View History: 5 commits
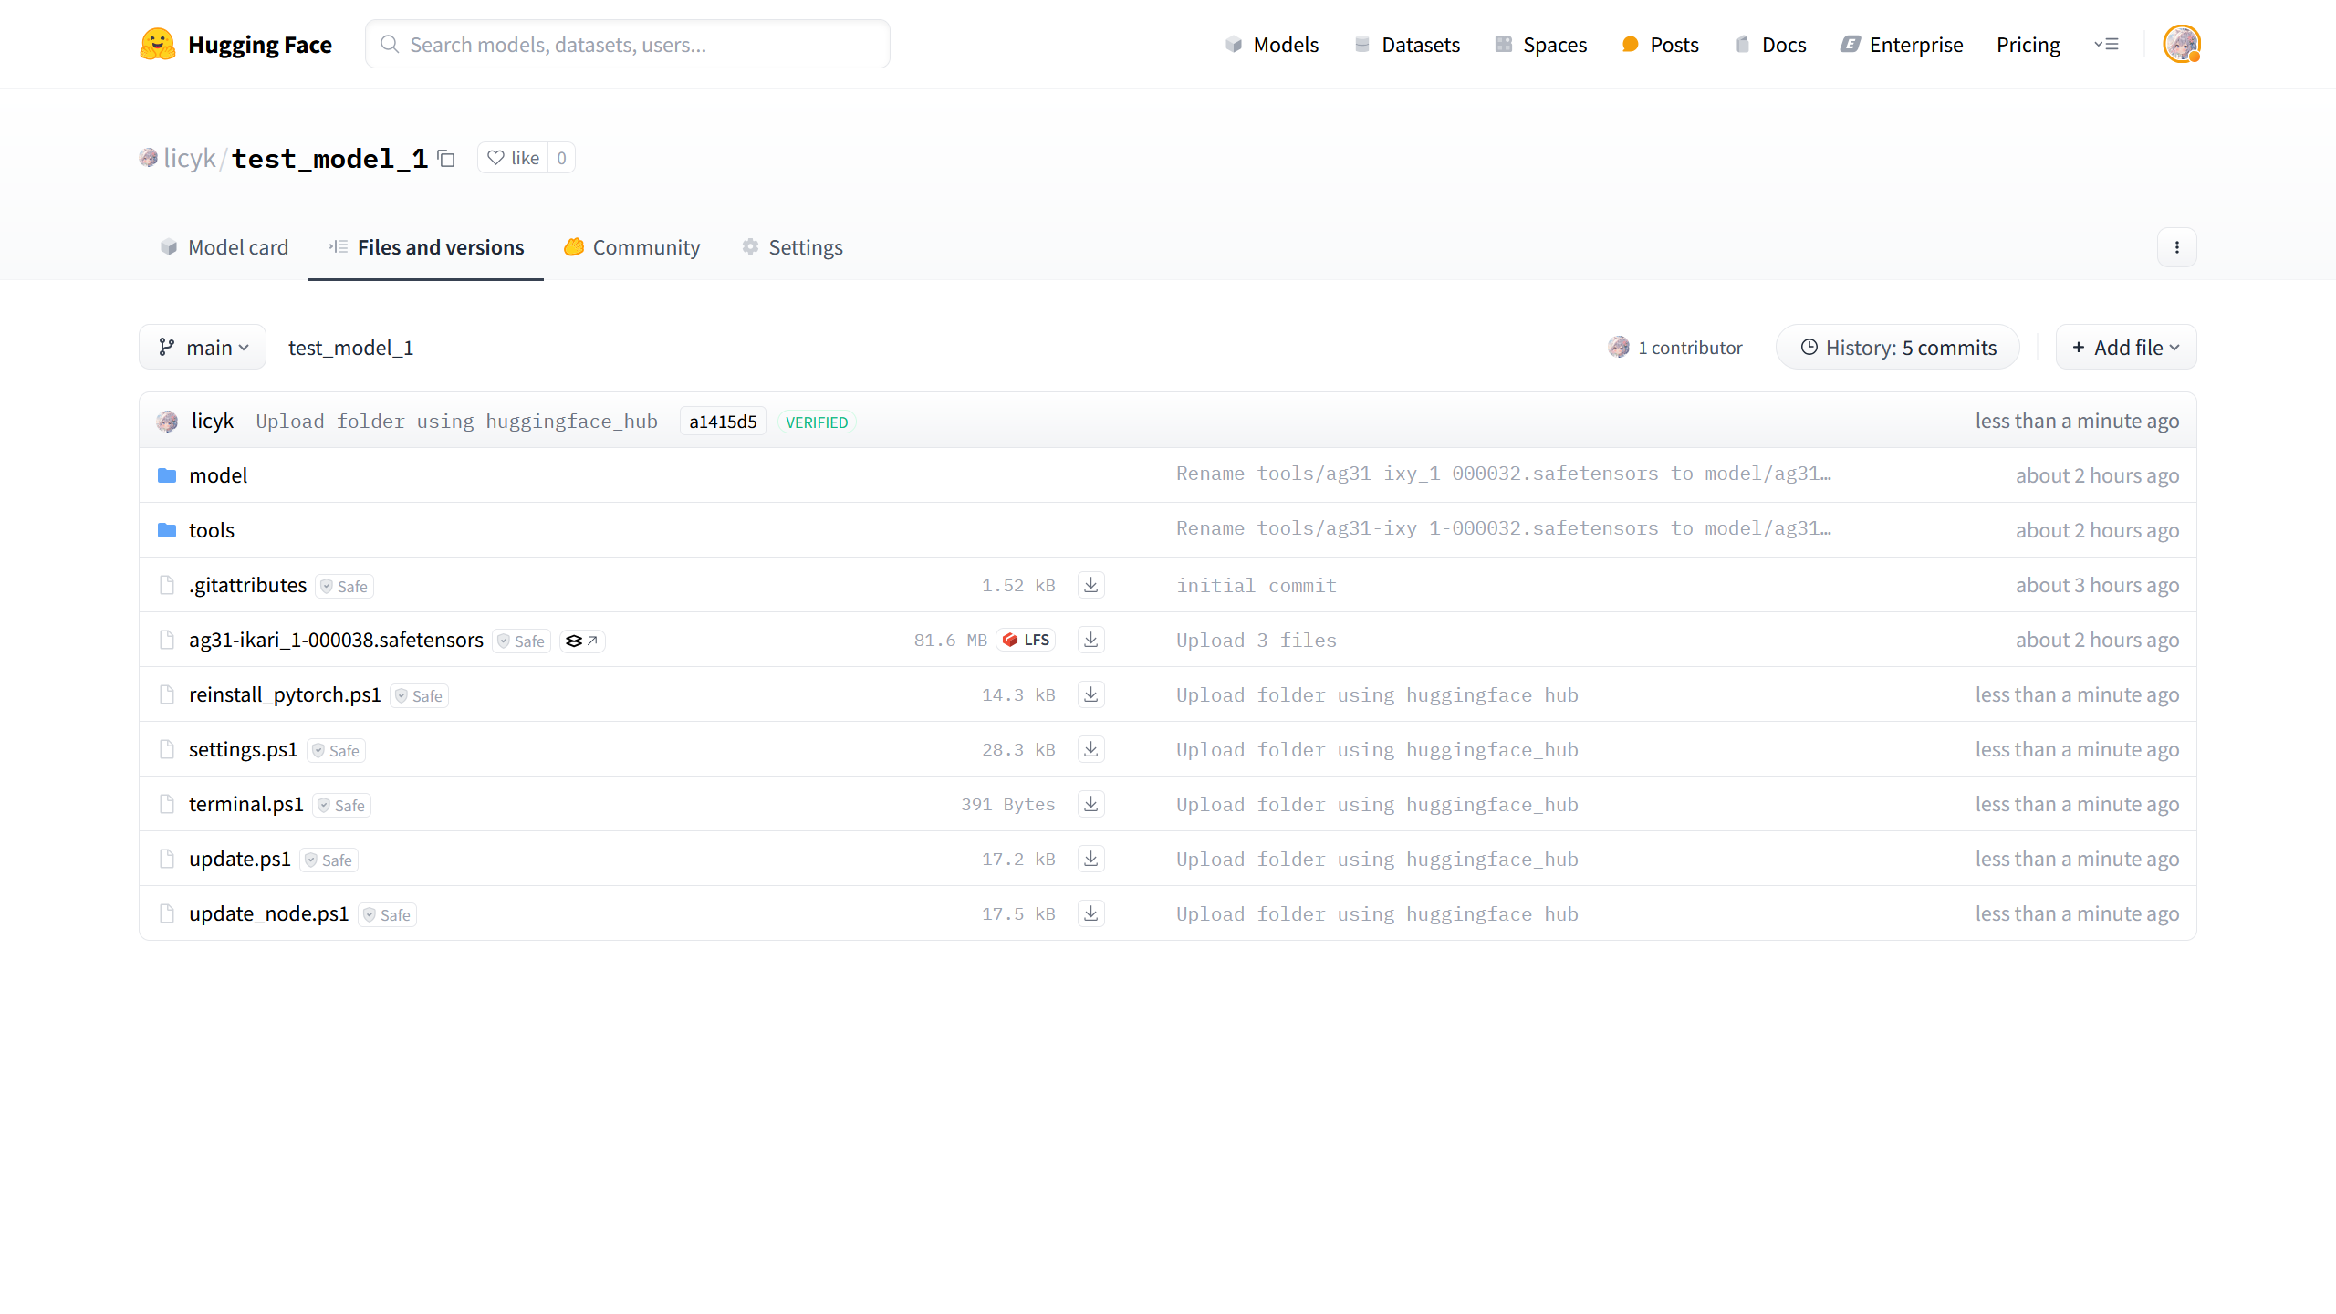 1898,348
